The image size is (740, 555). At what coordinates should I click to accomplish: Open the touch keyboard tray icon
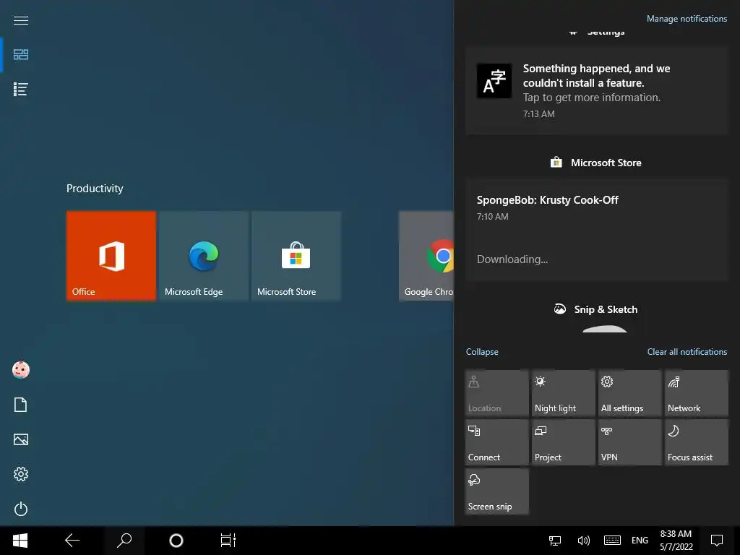pyautogui.click(x=612, y=541)
